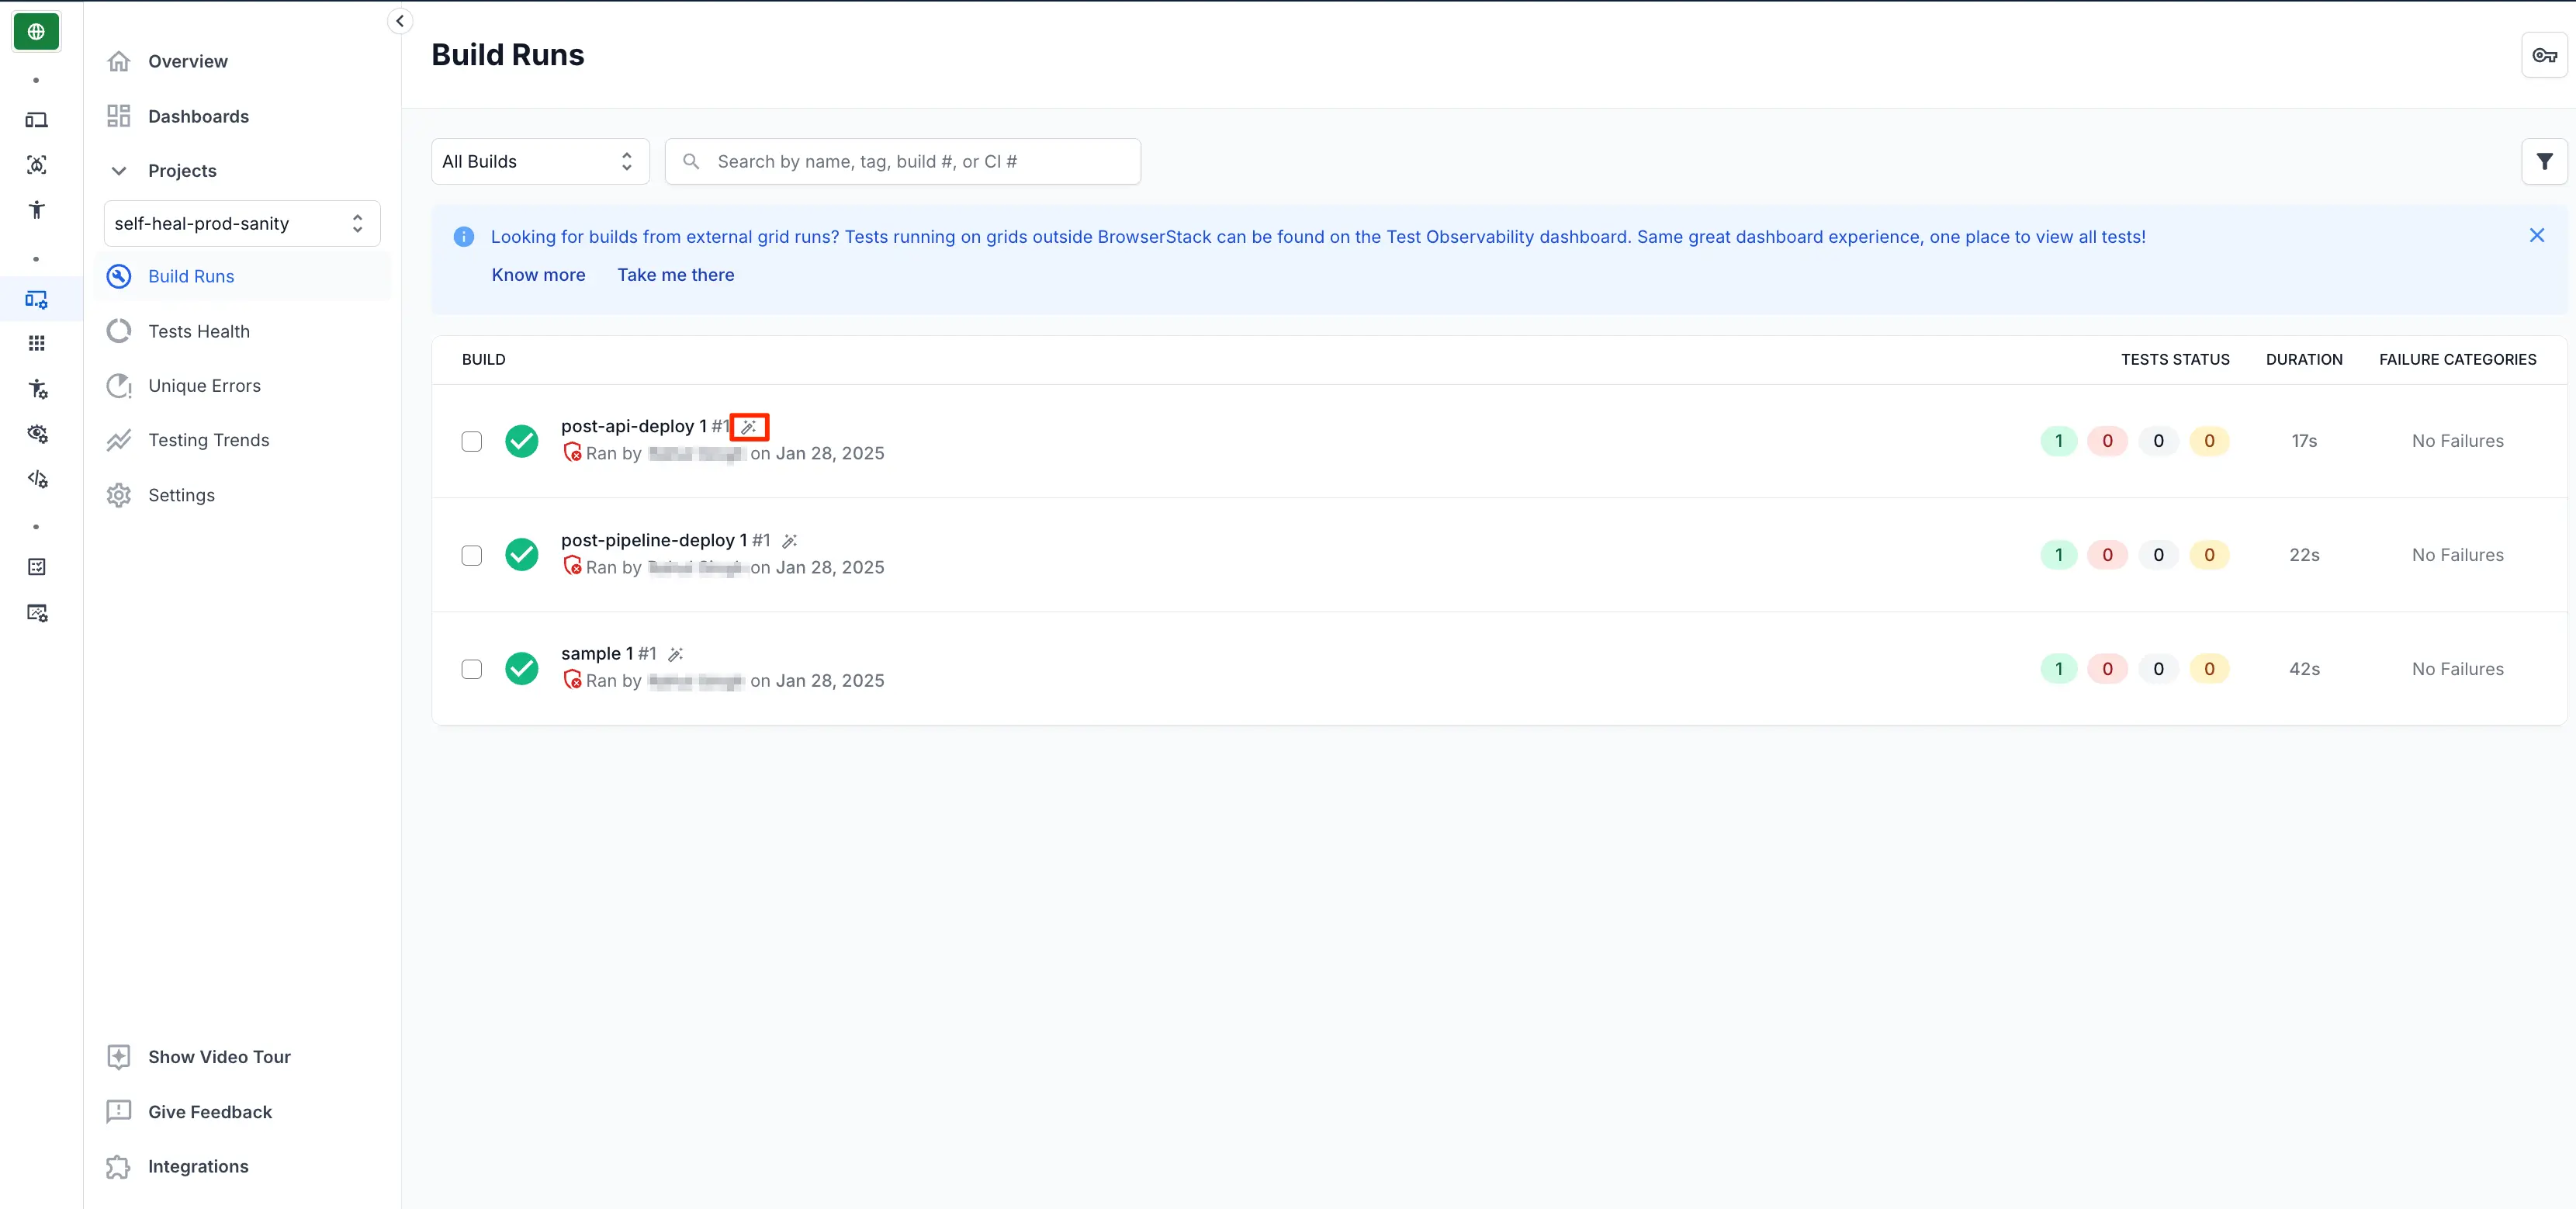The image size is (2576, 1209).
Task: Open the All Builds dropdown
Action: (x=540, y=161)
